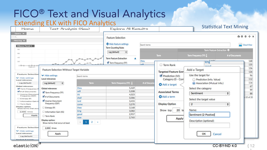The image size is (267, 150).
Task: Switch to the Home tab
Action: coord(27,29)
